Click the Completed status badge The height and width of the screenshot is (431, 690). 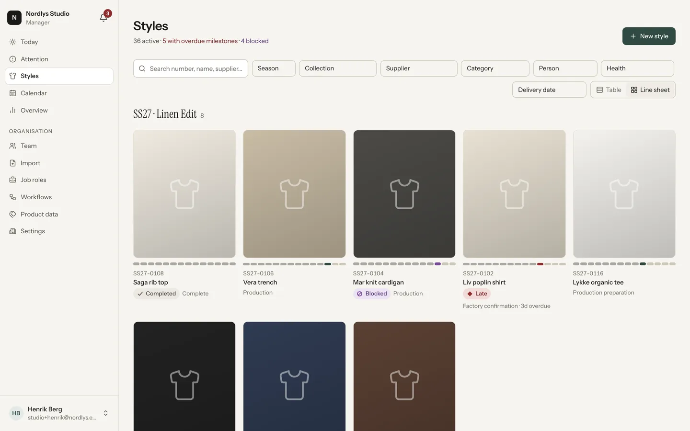tap(156, 294)
